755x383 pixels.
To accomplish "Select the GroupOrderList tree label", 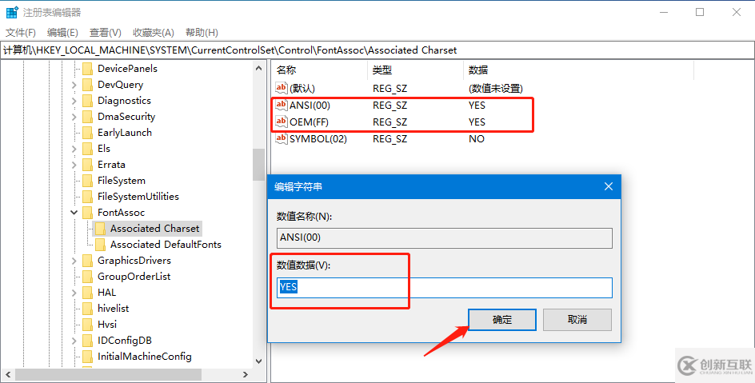I will point(134,277).
